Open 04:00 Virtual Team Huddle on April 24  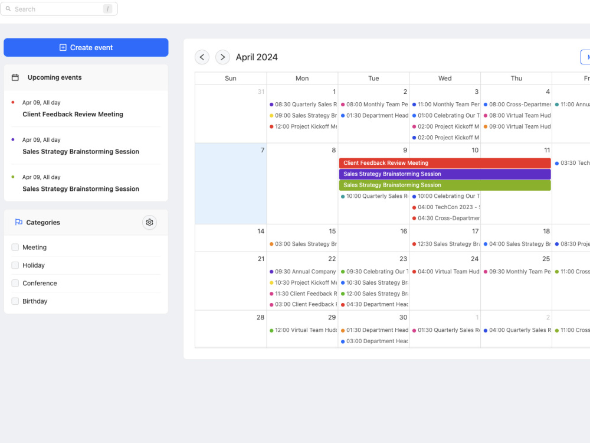(445, 272)
